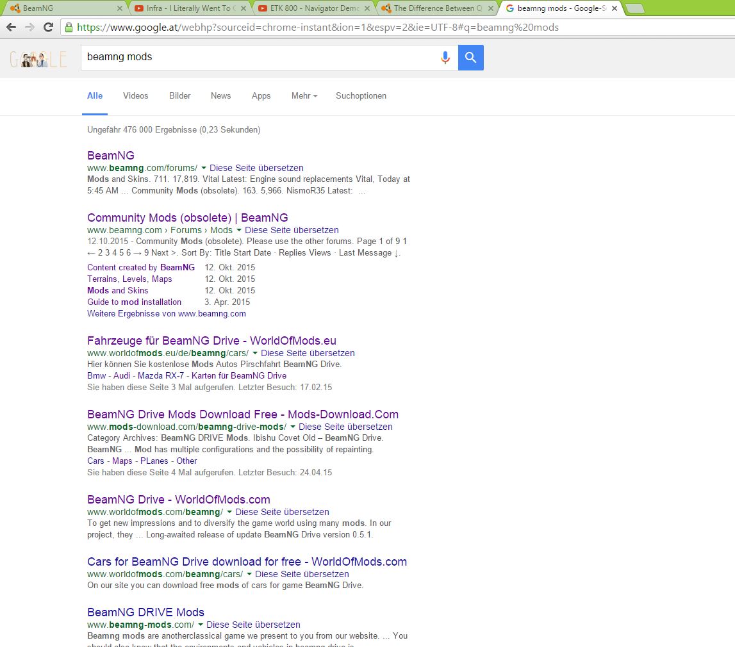Close the ETK 800 Navigator tab
Viewport: 735px width, 647px height.
367,8
